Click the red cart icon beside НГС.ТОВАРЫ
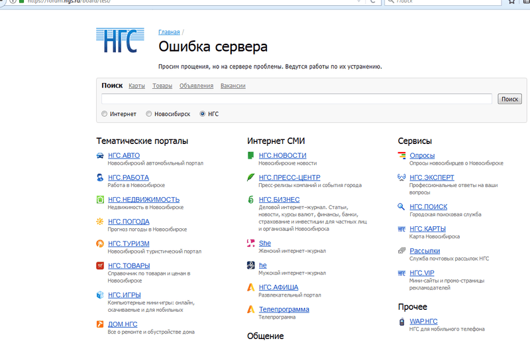The height and width of the screenshot is (341, 530). [100, 265]
